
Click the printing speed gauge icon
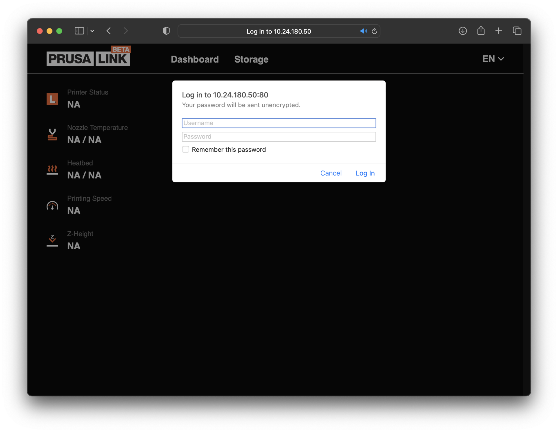pos(52,206)
